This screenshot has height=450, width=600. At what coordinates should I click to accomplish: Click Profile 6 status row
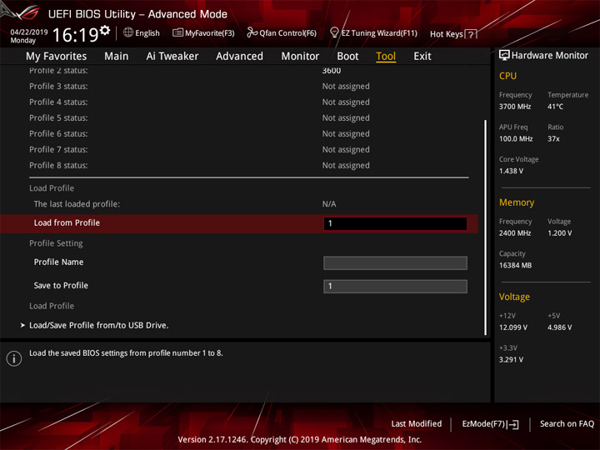point(248,134)
